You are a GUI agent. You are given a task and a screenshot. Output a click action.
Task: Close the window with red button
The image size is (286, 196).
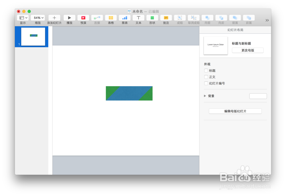click(x=19, y=11)
